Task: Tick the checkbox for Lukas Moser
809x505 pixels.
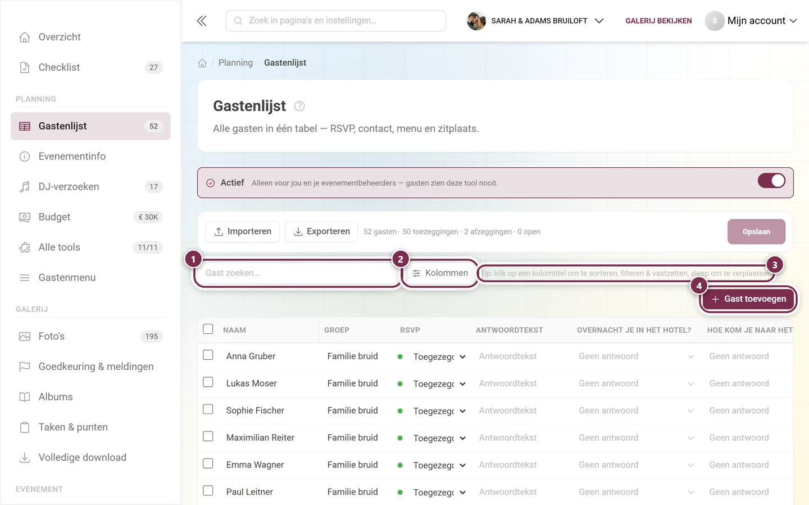Action: (208, 382)
